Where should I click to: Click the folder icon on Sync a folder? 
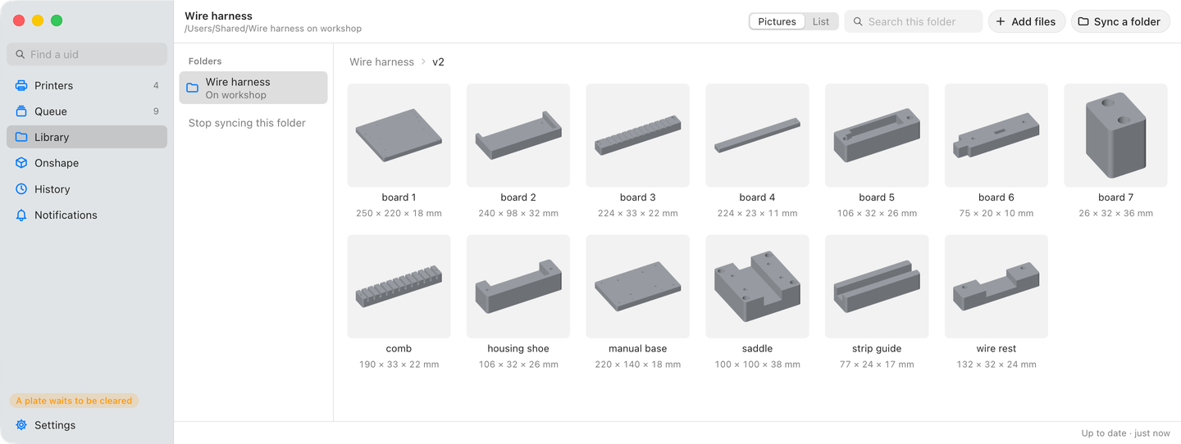1083,21
